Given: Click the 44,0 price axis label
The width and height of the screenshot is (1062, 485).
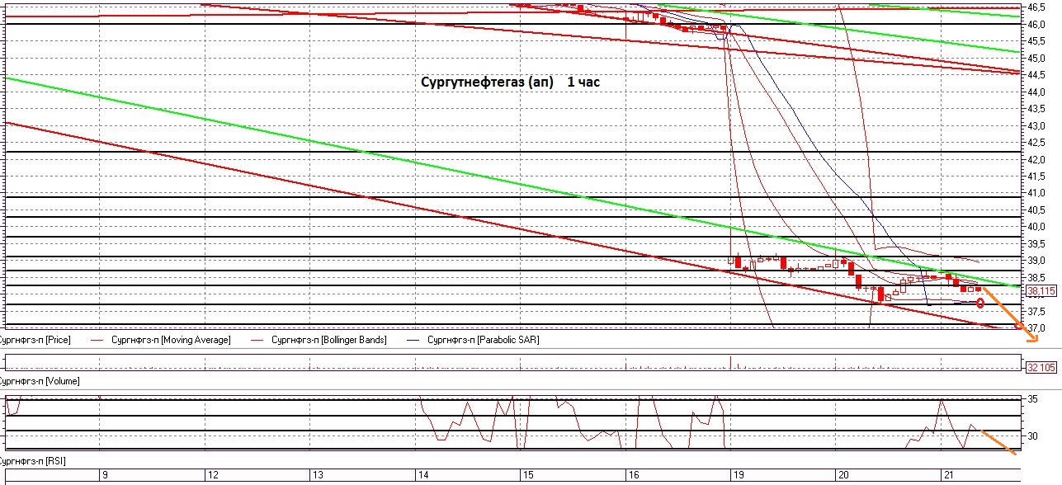Looking at the screenshot, I should coord(1036,92).
